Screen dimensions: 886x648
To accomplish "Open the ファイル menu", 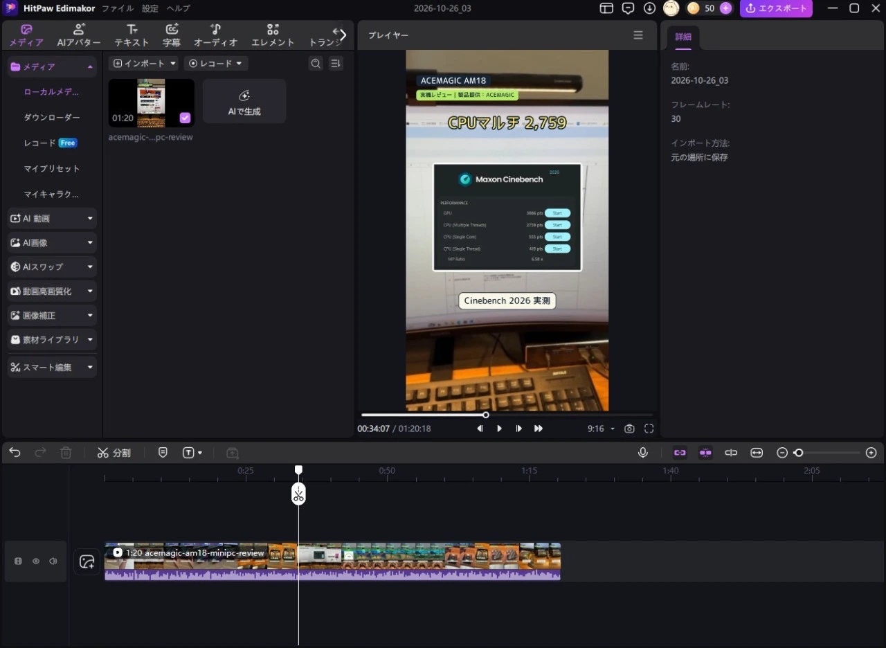I will [x=118, y=8].
